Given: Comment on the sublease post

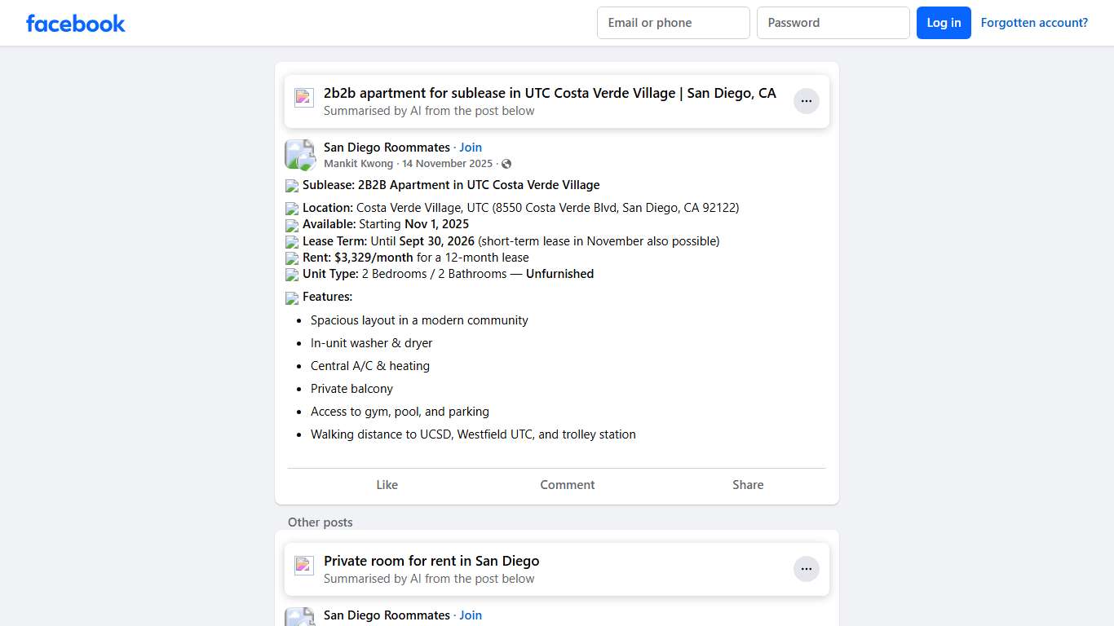Looking at the screenshot, I should [567, 484].
